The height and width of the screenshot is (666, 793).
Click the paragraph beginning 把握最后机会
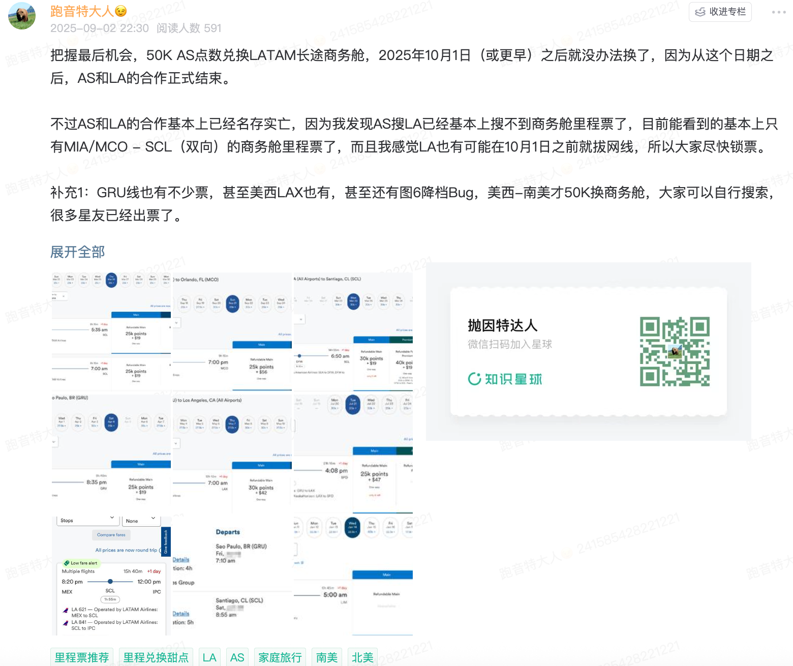412,67
